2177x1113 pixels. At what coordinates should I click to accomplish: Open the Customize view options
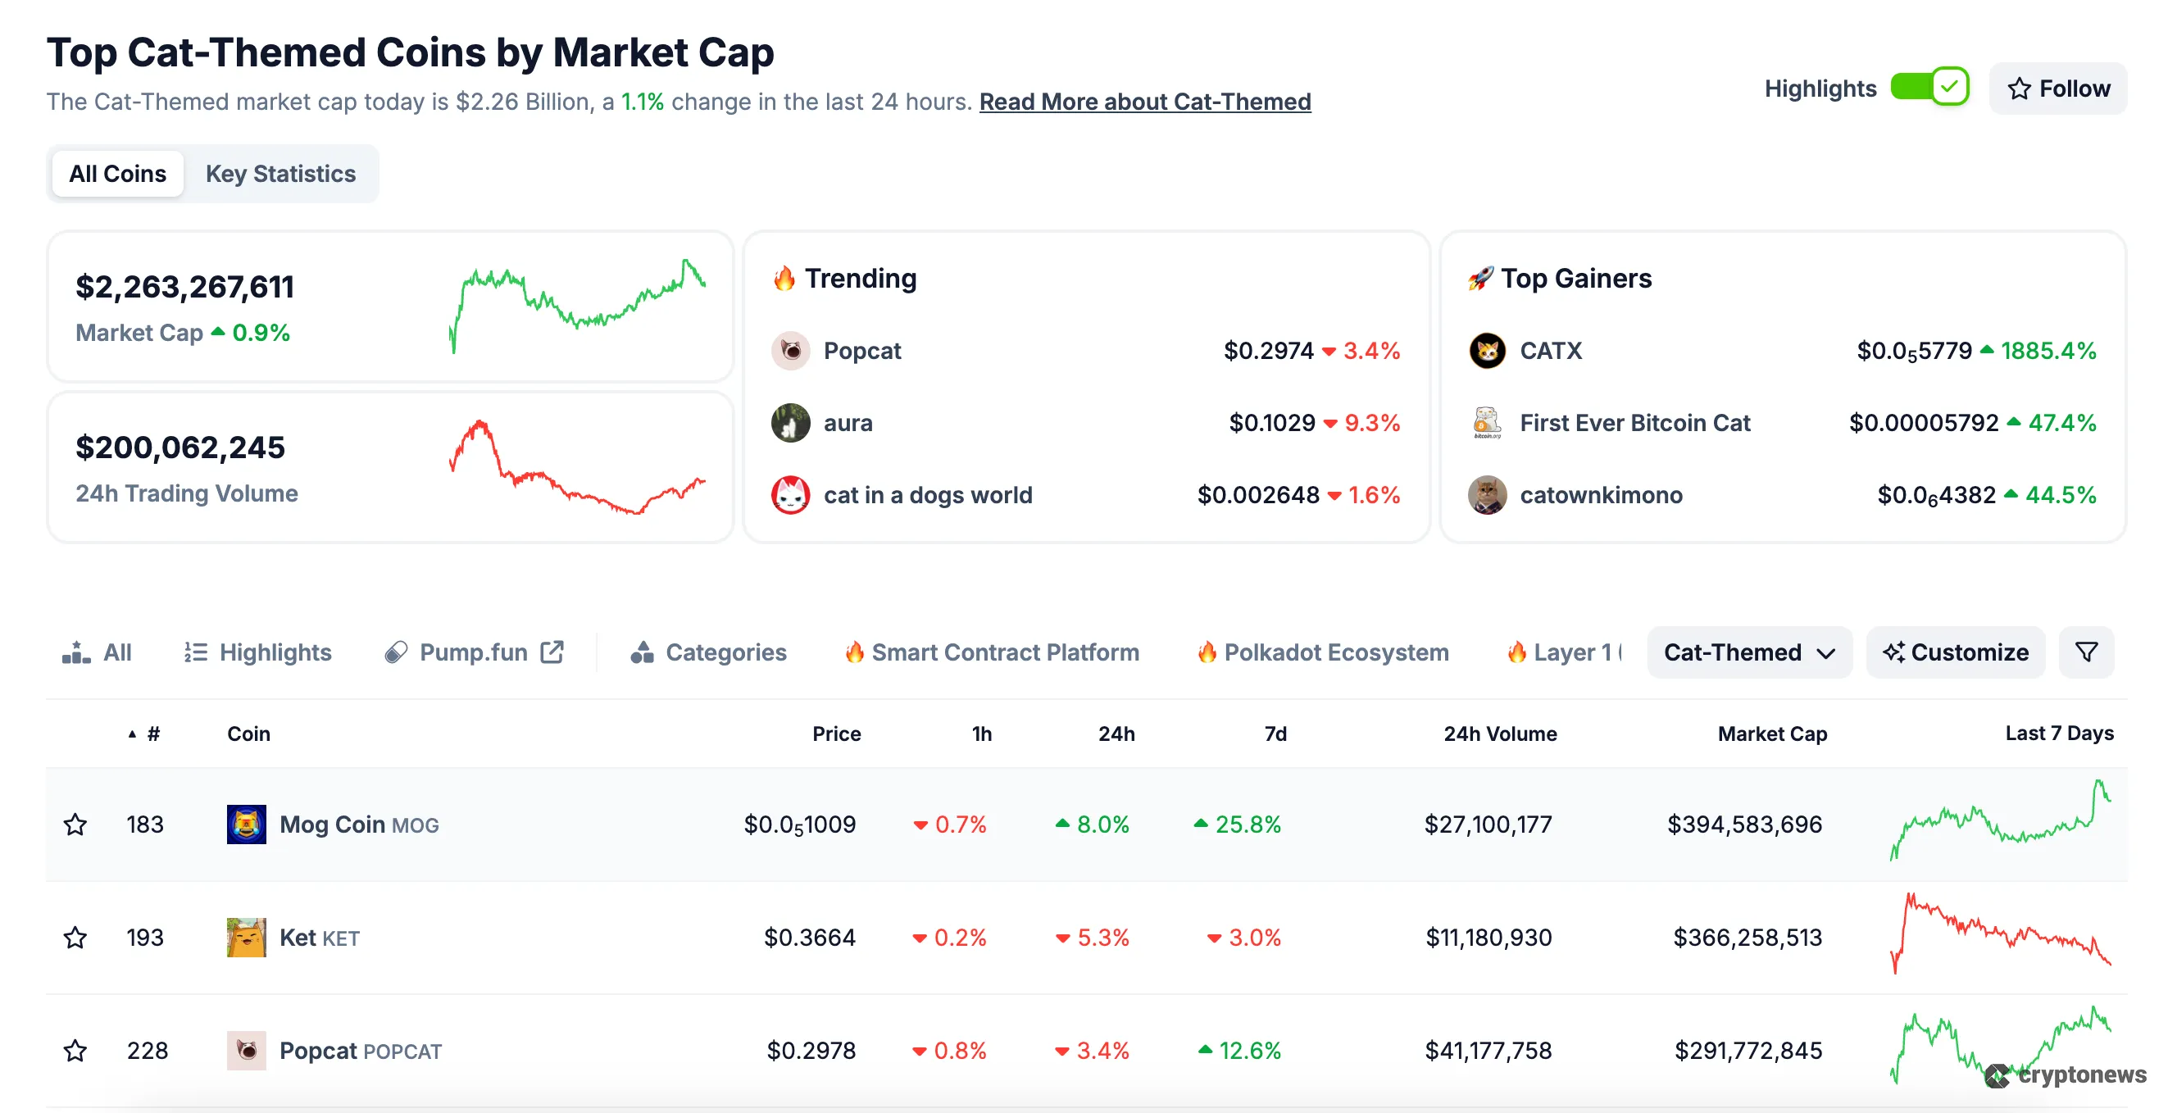[1956, 652]
